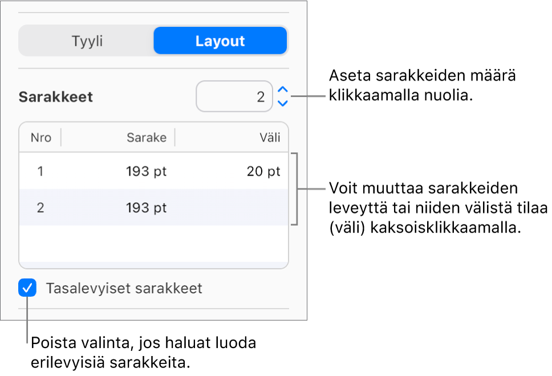Viewport: 552px width, 376px height.
Task: Select row 2 in the column list
Action: [x=114, y=207]
